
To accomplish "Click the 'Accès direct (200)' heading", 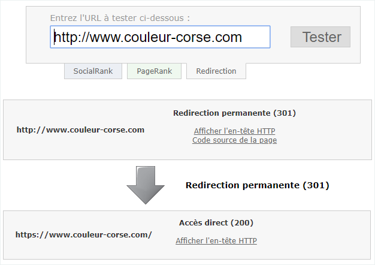I will [x=216, y=222].
